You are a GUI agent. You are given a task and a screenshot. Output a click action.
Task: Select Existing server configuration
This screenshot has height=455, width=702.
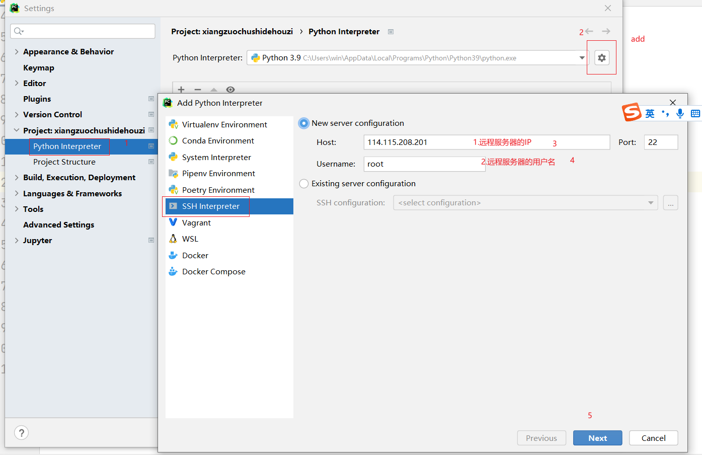coord(303,183)
